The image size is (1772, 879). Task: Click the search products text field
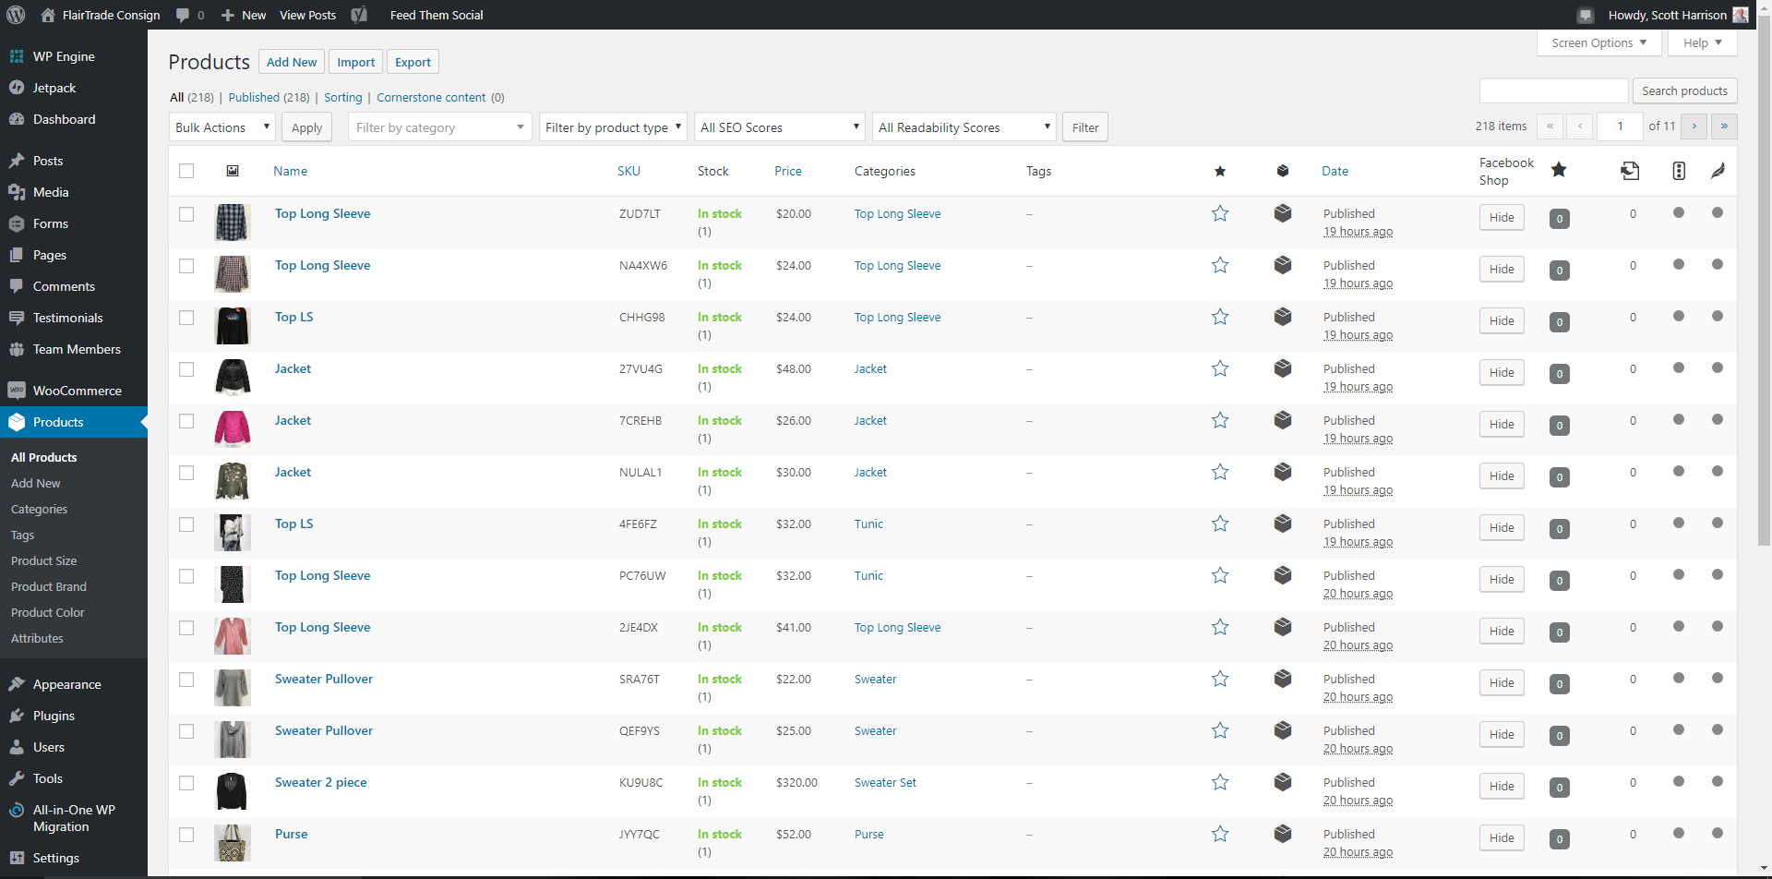coord(1554,90)
